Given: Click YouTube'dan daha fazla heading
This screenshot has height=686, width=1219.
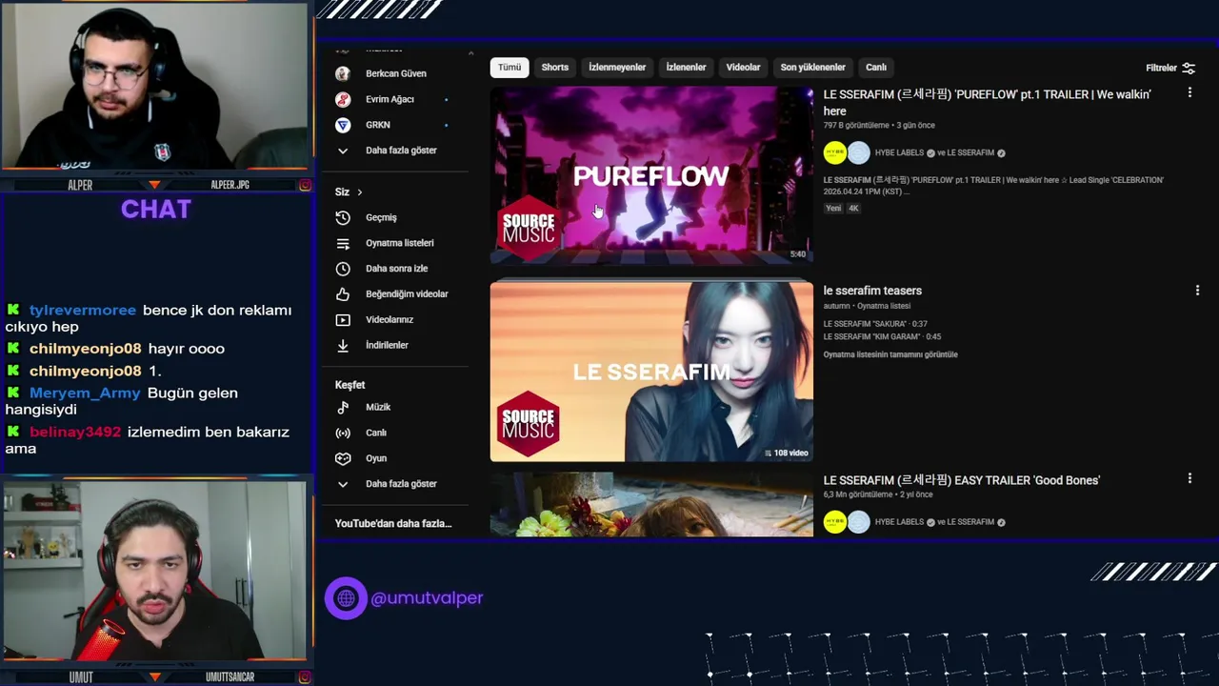Looking at the screenshot, I should click(x=393, y=524).
